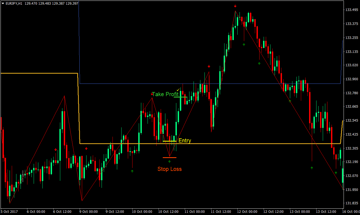This screenshot has width=360, height=215.
Task: Select the leftmost green up arrow on the chart
Action: 132,171
